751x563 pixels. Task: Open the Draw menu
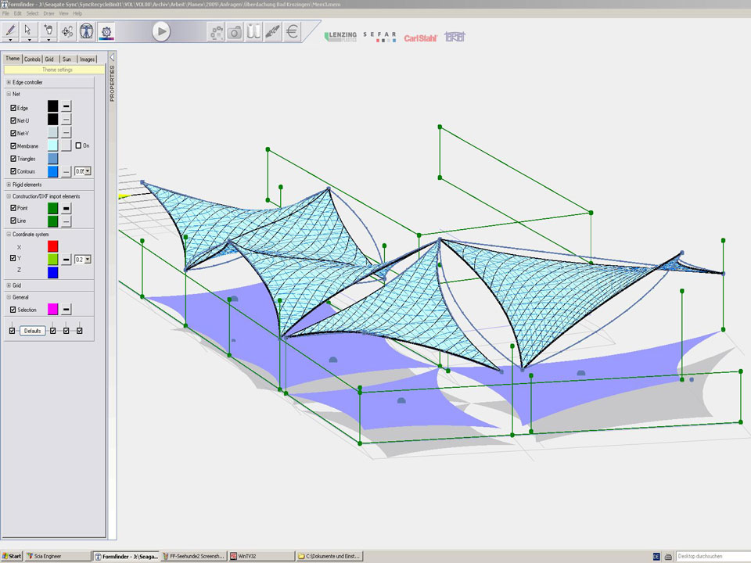49,13
